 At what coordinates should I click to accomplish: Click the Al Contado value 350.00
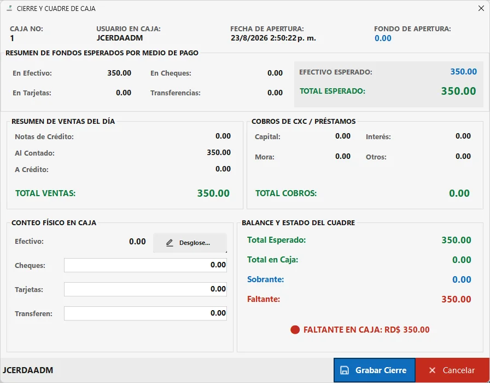tap(219, 152)
